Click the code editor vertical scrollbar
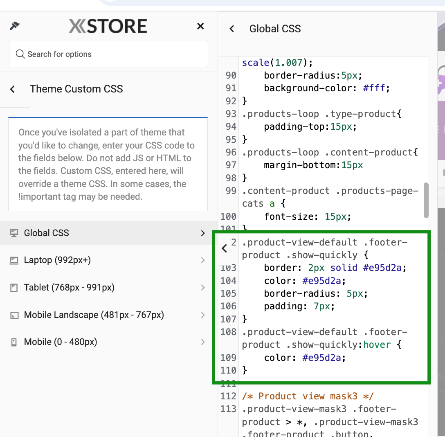The image size is (445, 437). pos(426,200)
